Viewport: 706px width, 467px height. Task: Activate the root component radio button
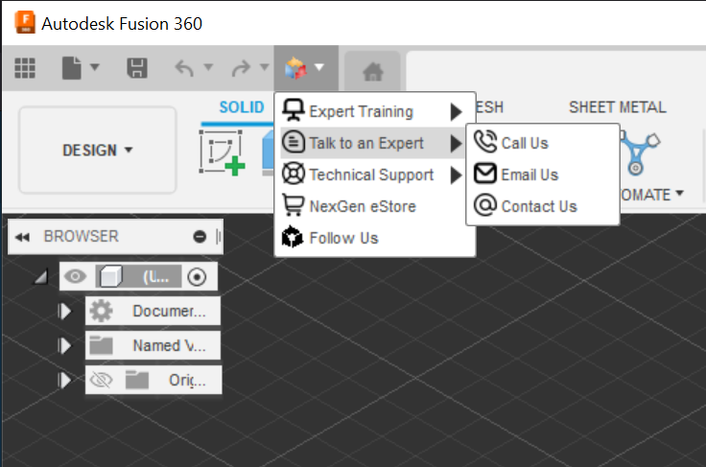pyautogui.click(x=197, y=277)
